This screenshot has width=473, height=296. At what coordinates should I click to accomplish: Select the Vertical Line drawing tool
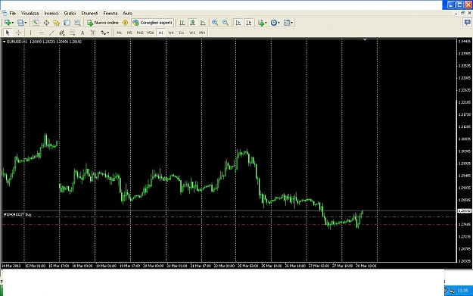(x=30, y=33)
